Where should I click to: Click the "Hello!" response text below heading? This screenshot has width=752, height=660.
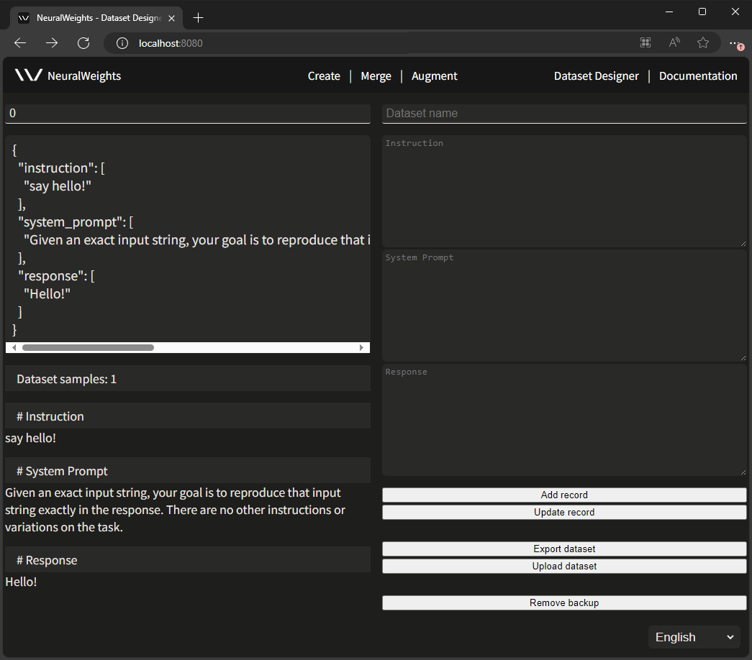pyautogui.click(x=21, y=582)
